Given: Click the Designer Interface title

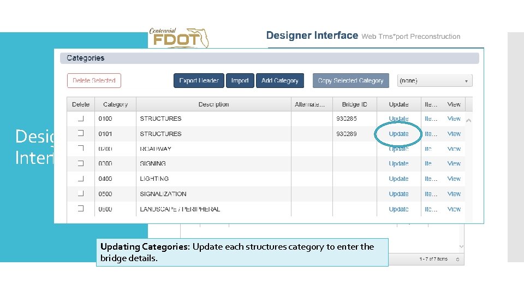Looking at the screenshot, I should [x=312, y=35].
